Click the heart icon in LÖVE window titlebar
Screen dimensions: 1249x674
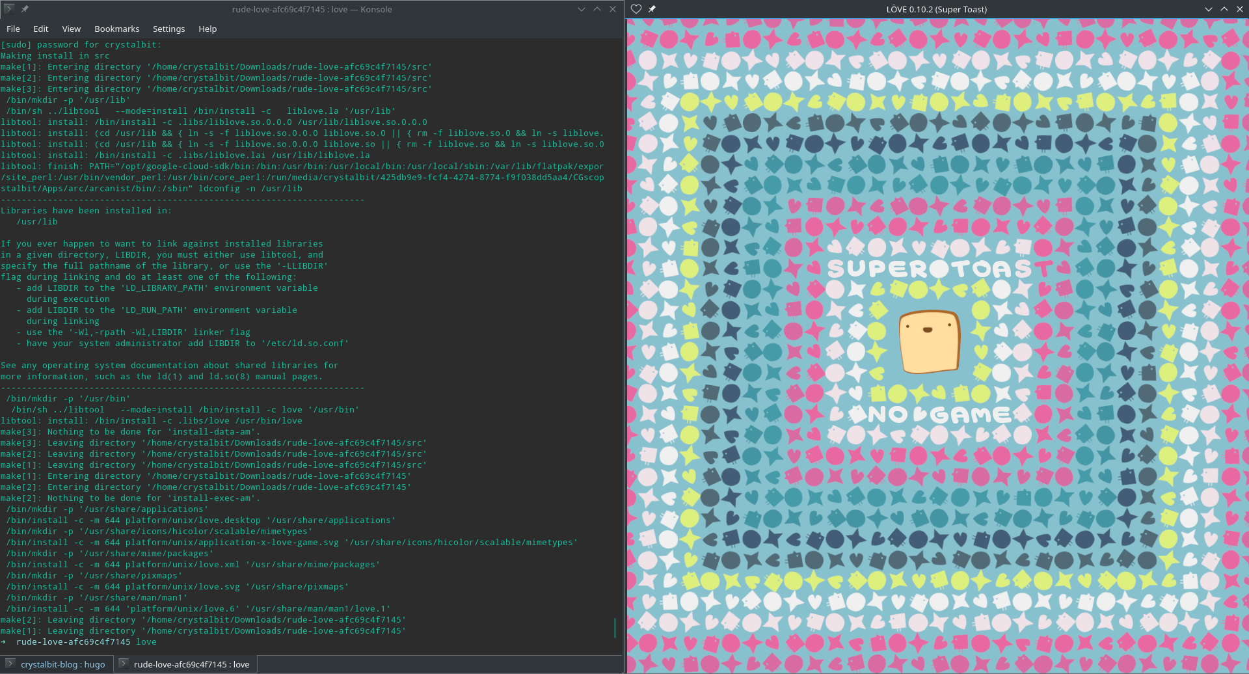(x=636, y=9)
